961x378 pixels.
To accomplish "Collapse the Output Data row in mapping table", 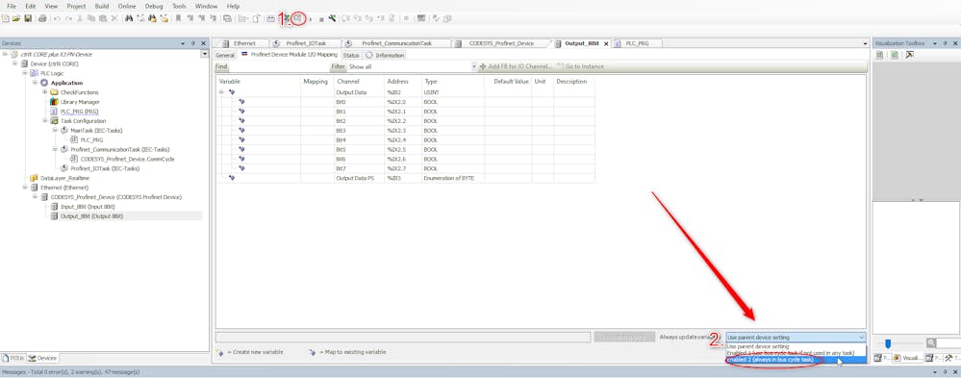I will click(220, 92).
